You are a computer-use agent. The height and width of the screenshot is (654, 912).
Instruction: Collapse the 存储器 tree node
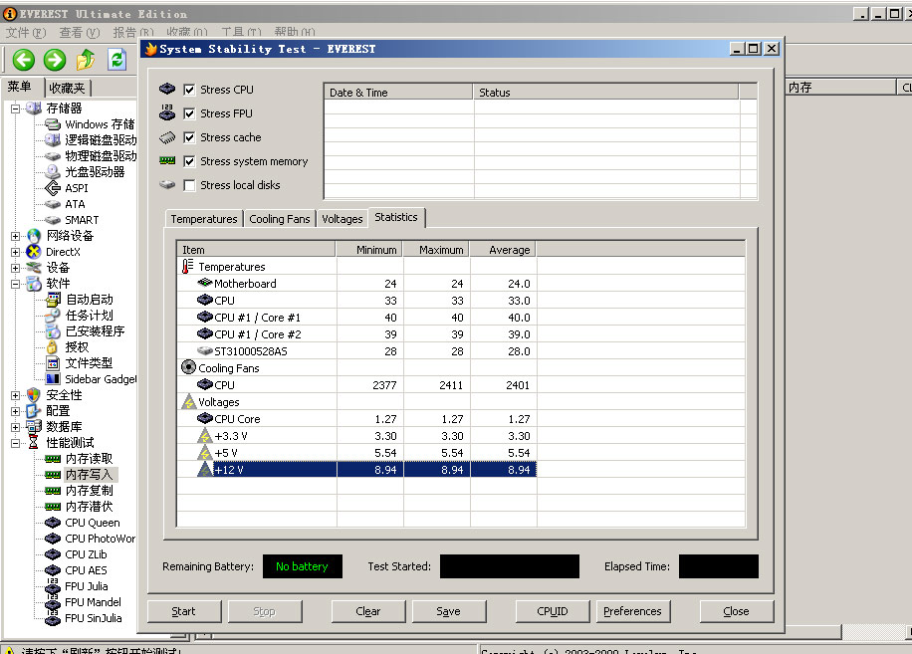[15, 109]
